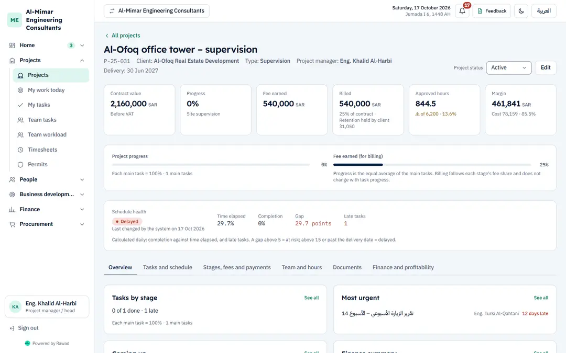Screen dimensions: 566x353
Task: Click the Team tasks people icon
Action: [x=20, y=120]
